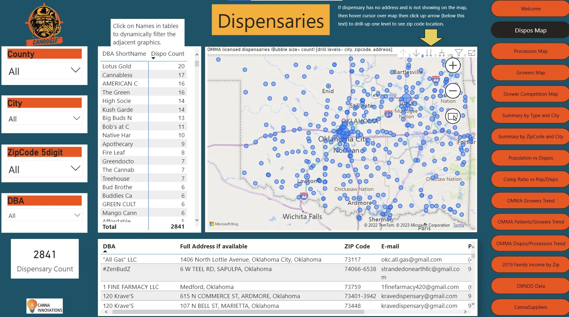Zoom in on the map

coord(453,65)
